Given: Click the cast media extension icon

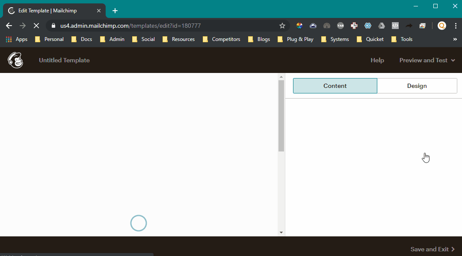Looking at the screenshot, I should [x=423, y=26].
